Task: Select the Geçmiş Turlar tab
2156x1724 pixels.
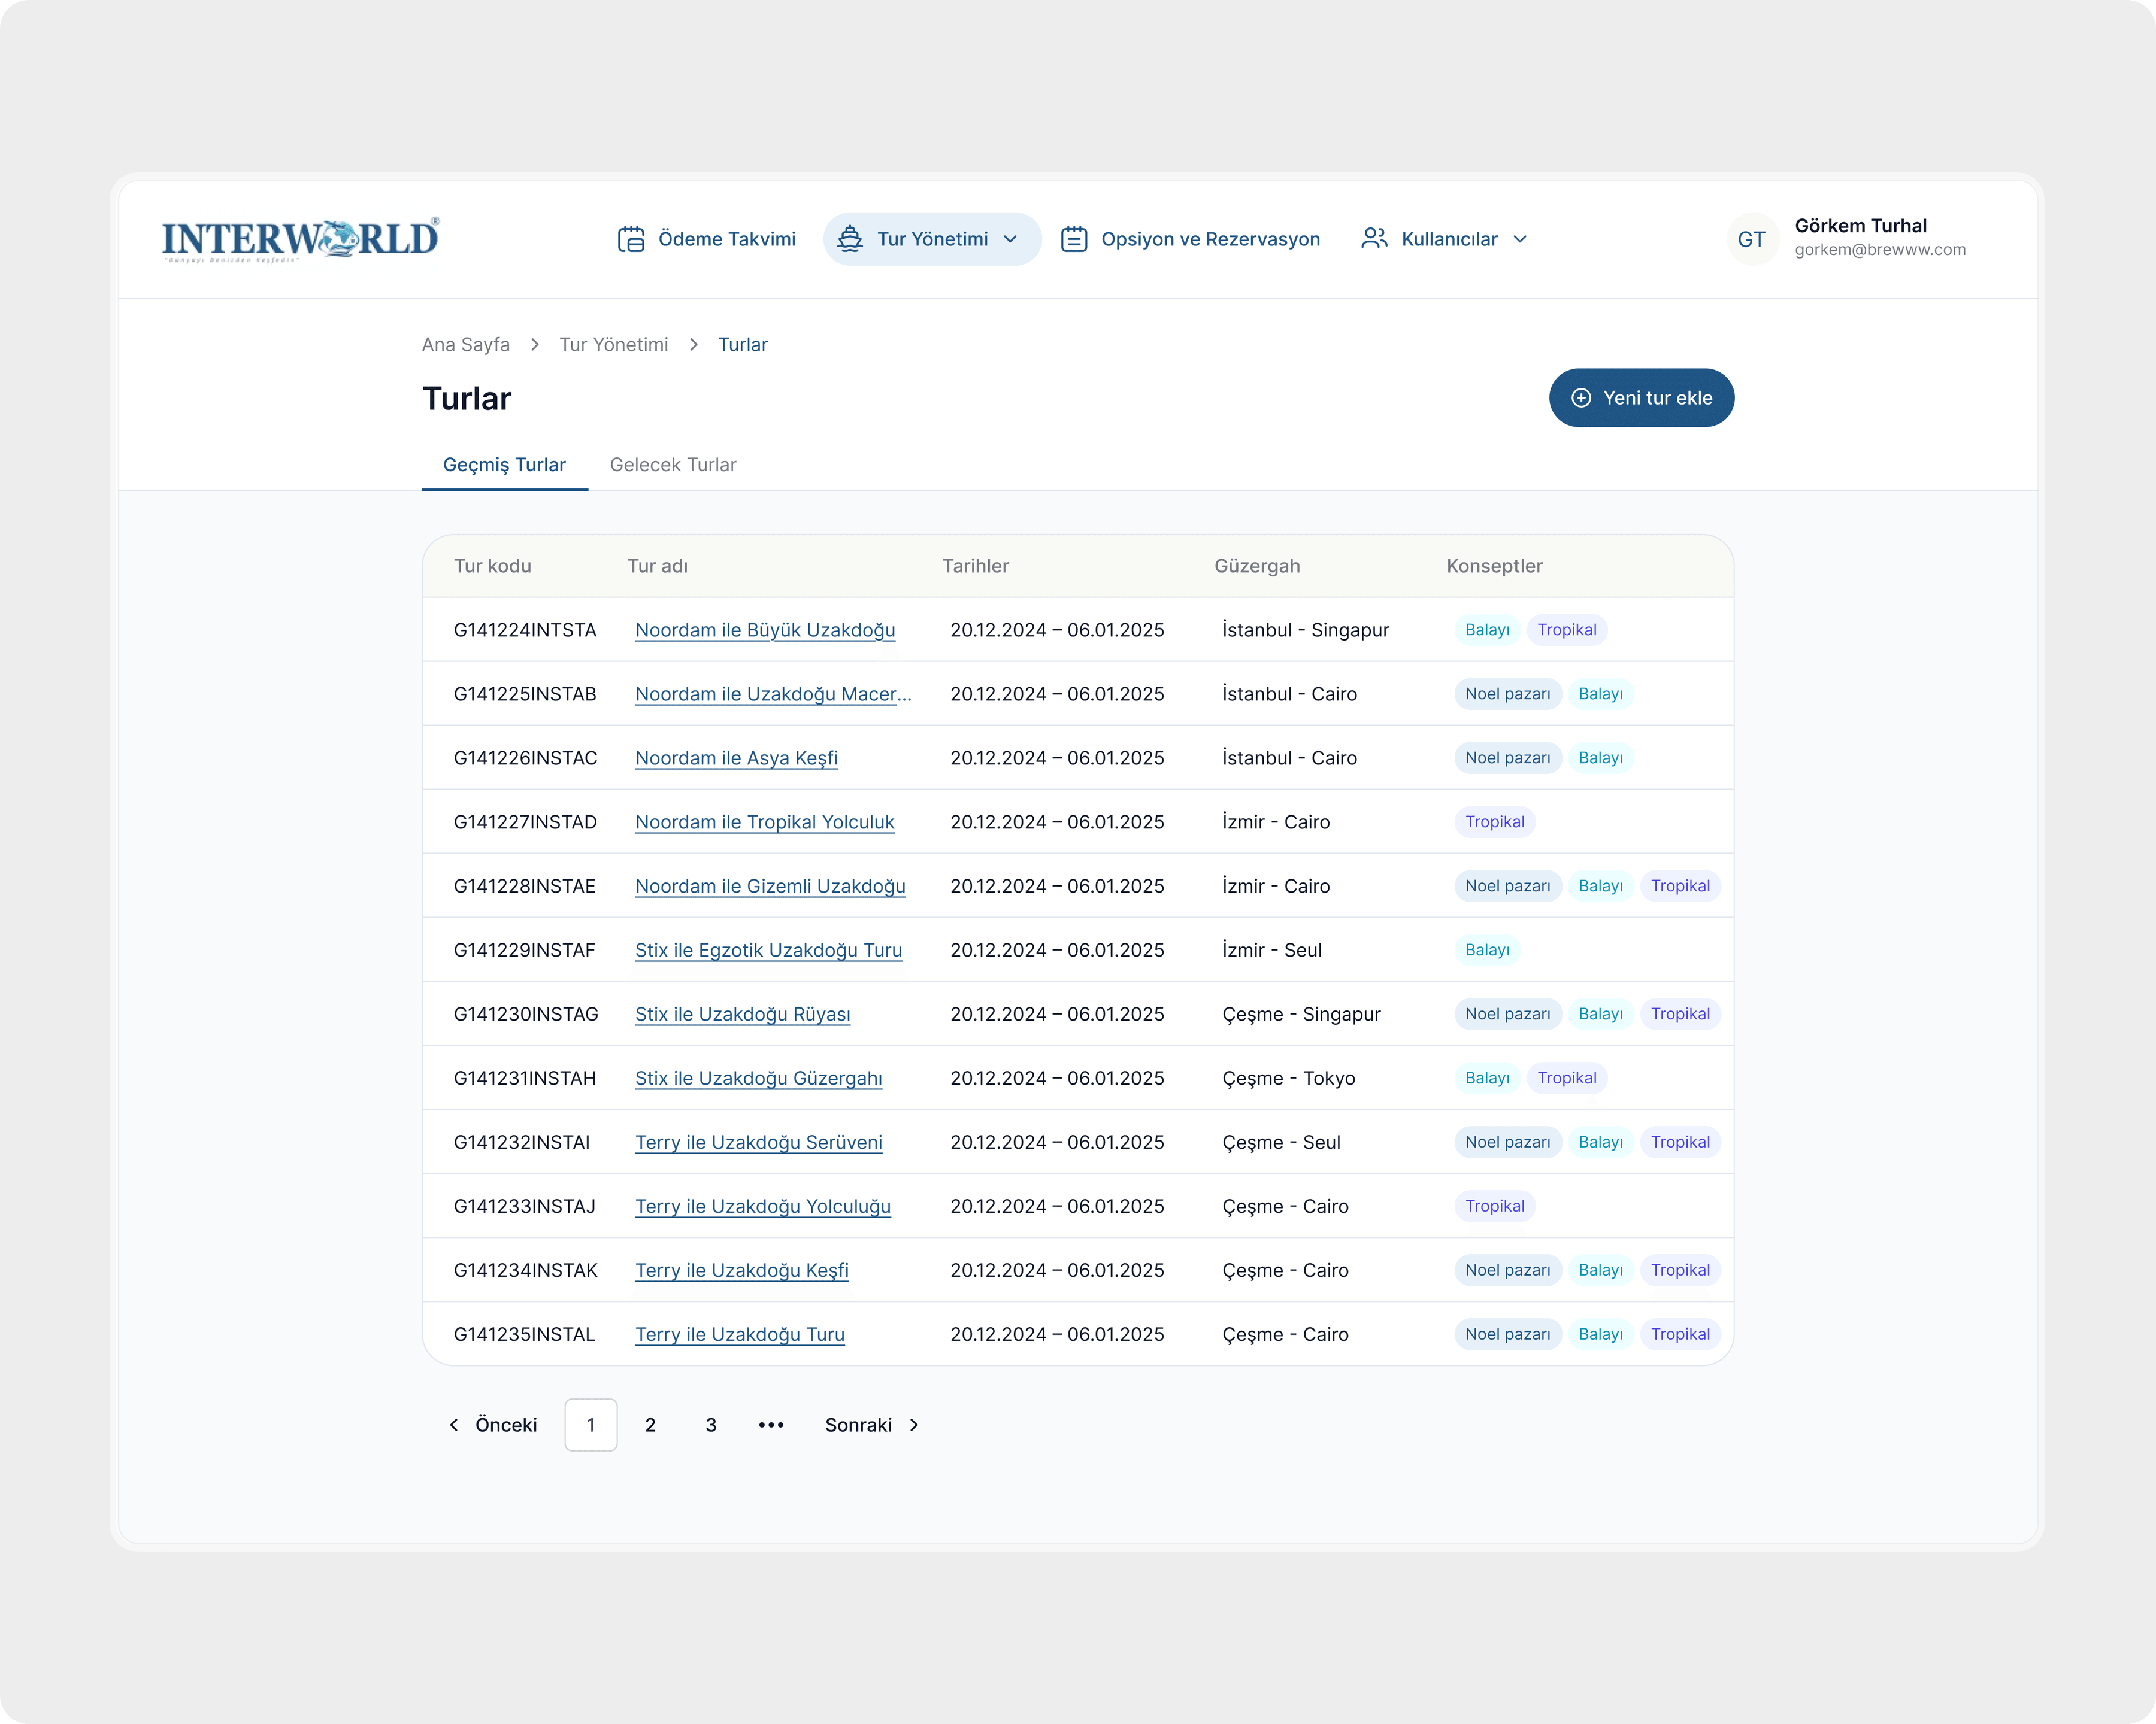Action: point(504,465)
